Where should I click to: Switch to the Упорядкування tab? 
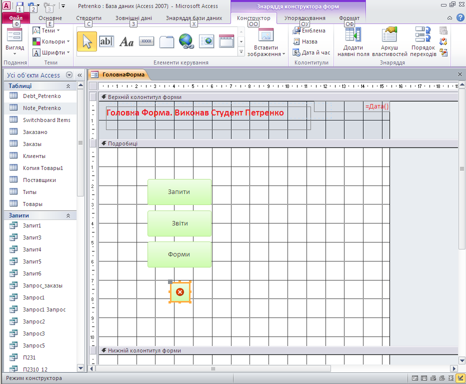coord(304,18)
